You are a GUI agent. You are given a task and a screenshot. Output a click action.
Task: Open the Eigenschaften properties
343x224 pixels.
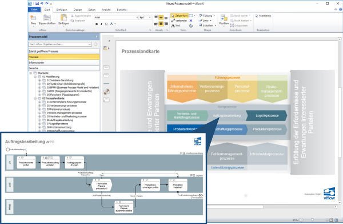click(47, 20)
